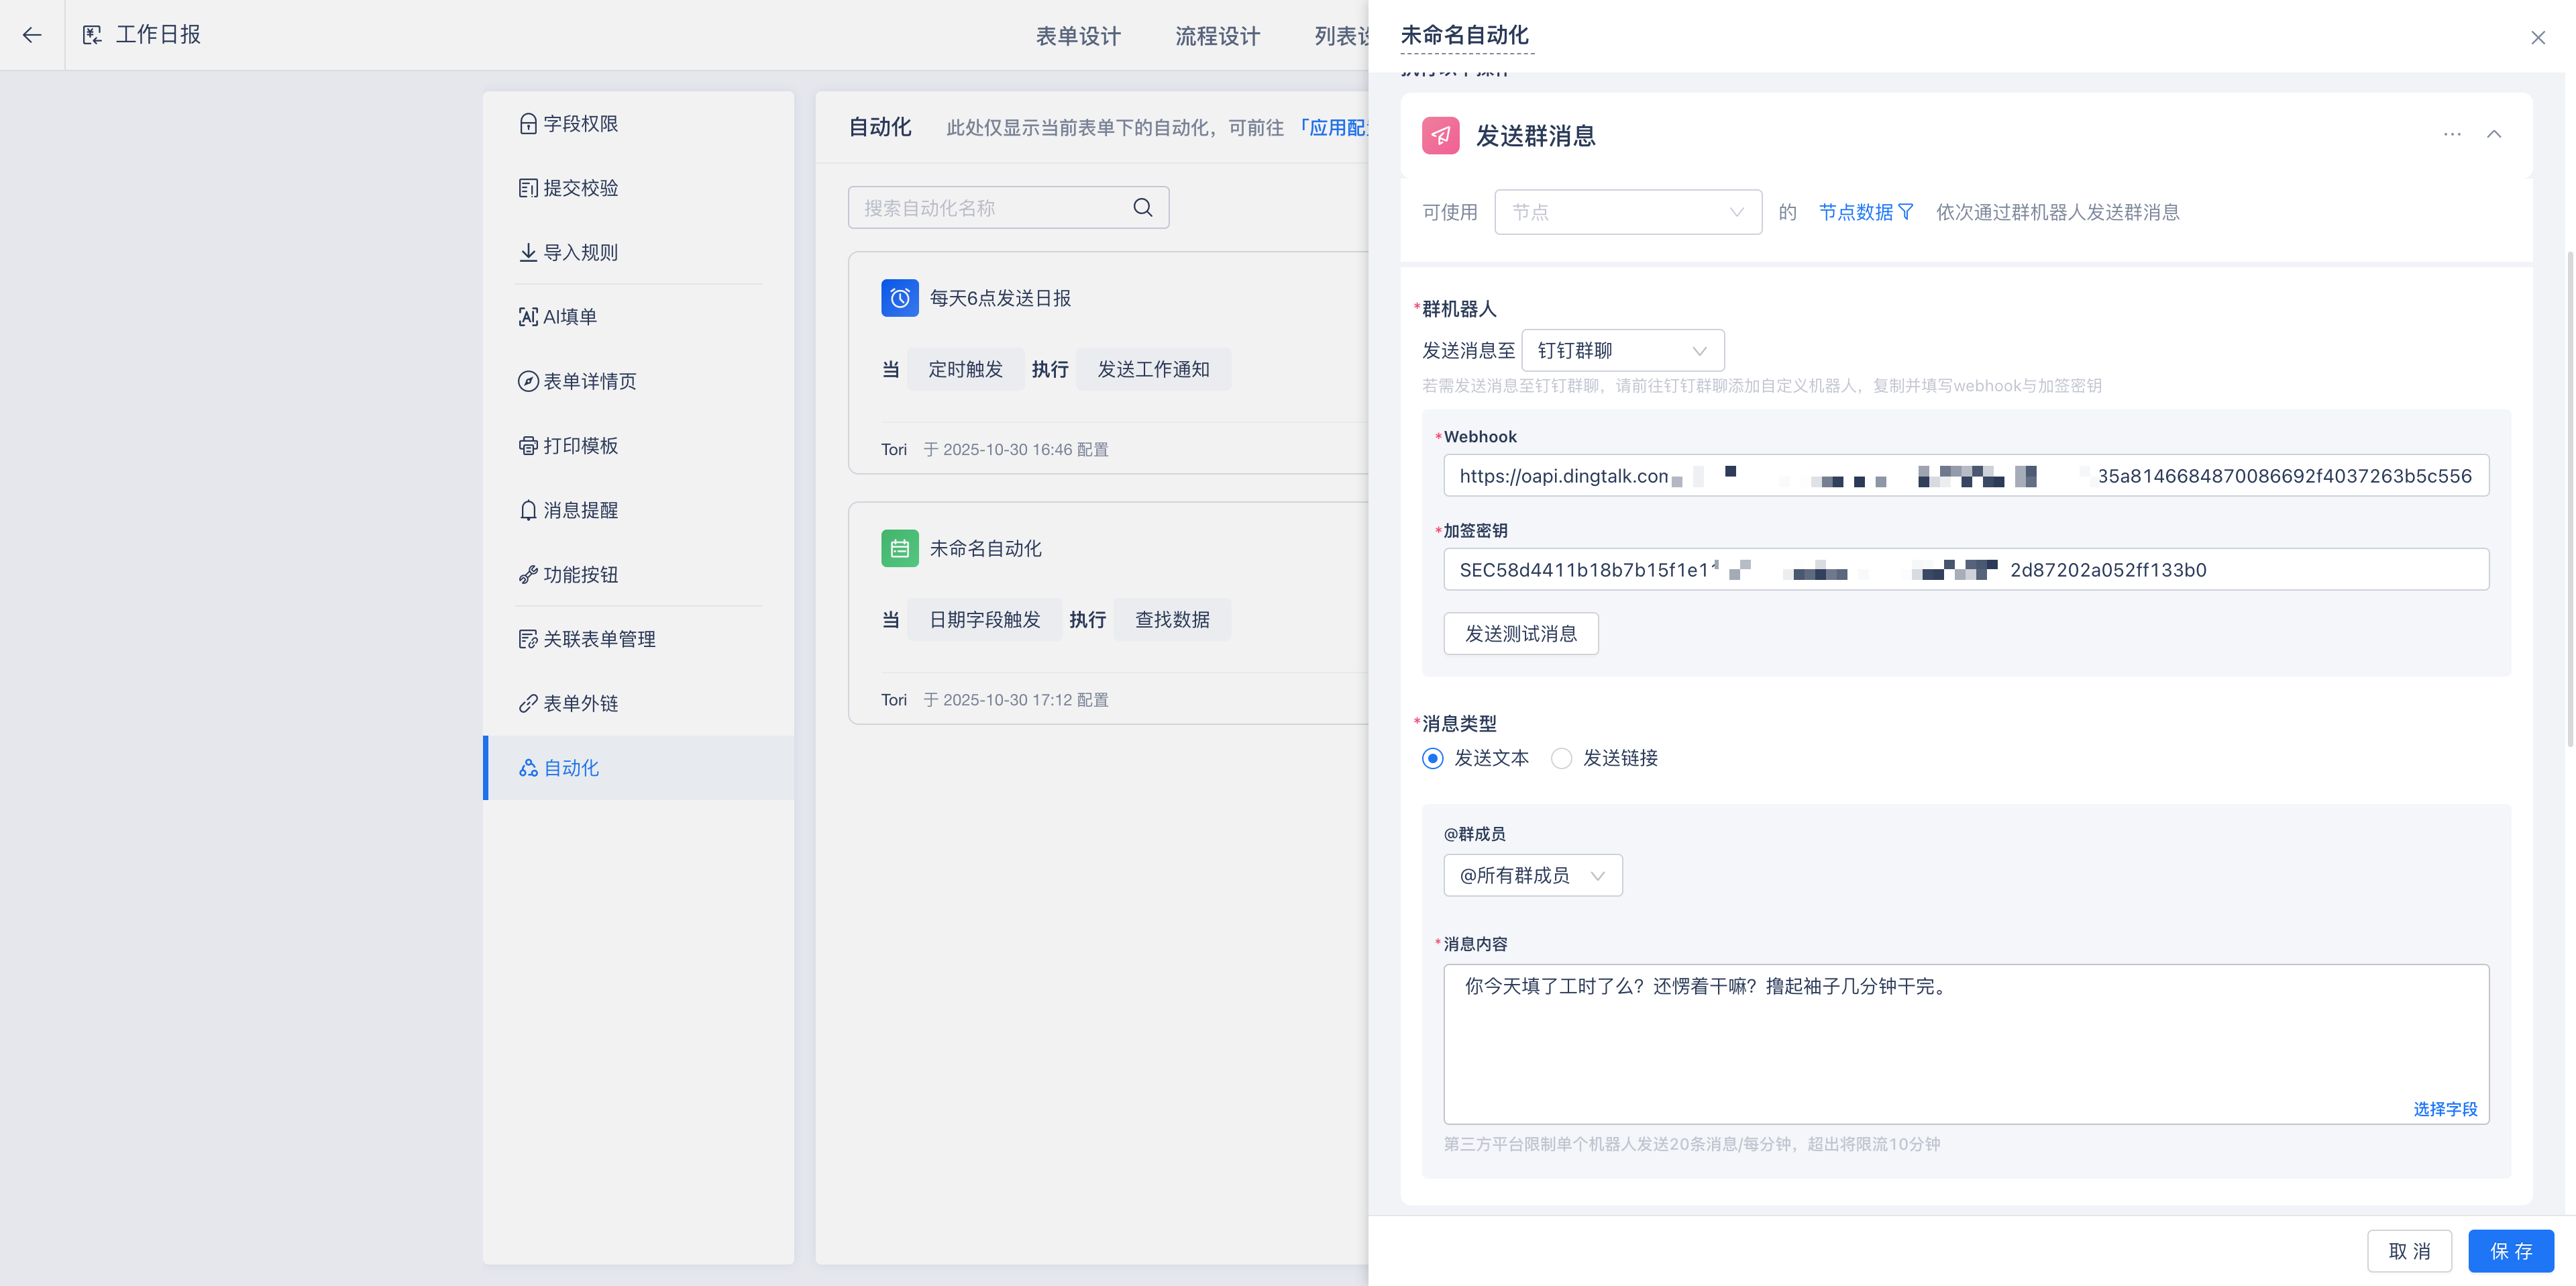Click the 表单外链 link icon

click(x=528, y=703)
